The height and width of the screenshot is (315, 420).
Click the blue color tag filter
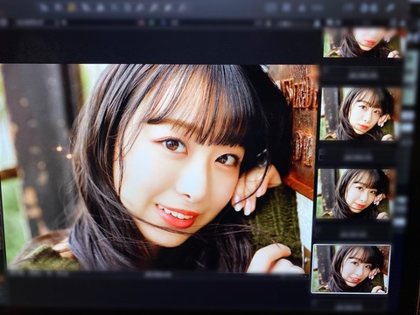164,23
